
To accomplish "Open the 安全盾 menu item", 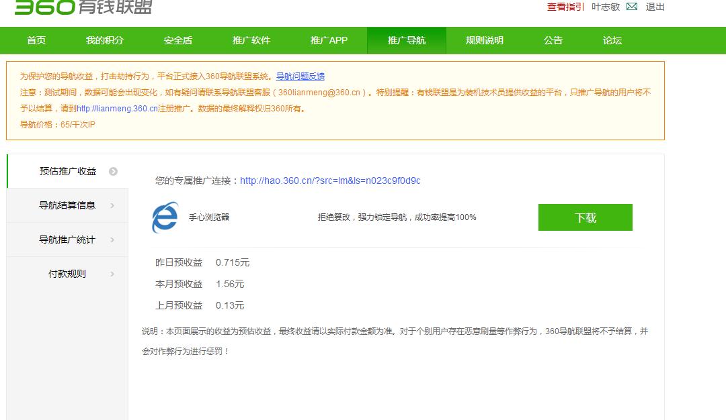I will click(177, 41).
